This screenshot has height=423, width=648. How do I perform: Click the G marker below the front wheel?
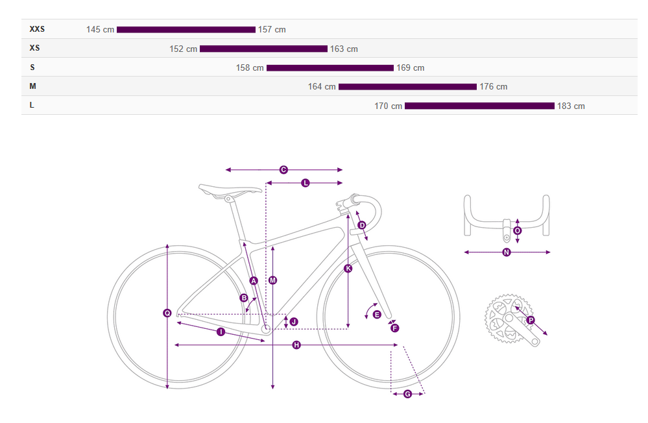pos(407,394)
